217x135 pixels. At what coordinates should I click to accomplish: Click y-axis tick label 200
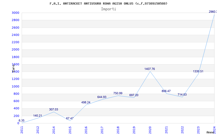(x=16, y=116)
